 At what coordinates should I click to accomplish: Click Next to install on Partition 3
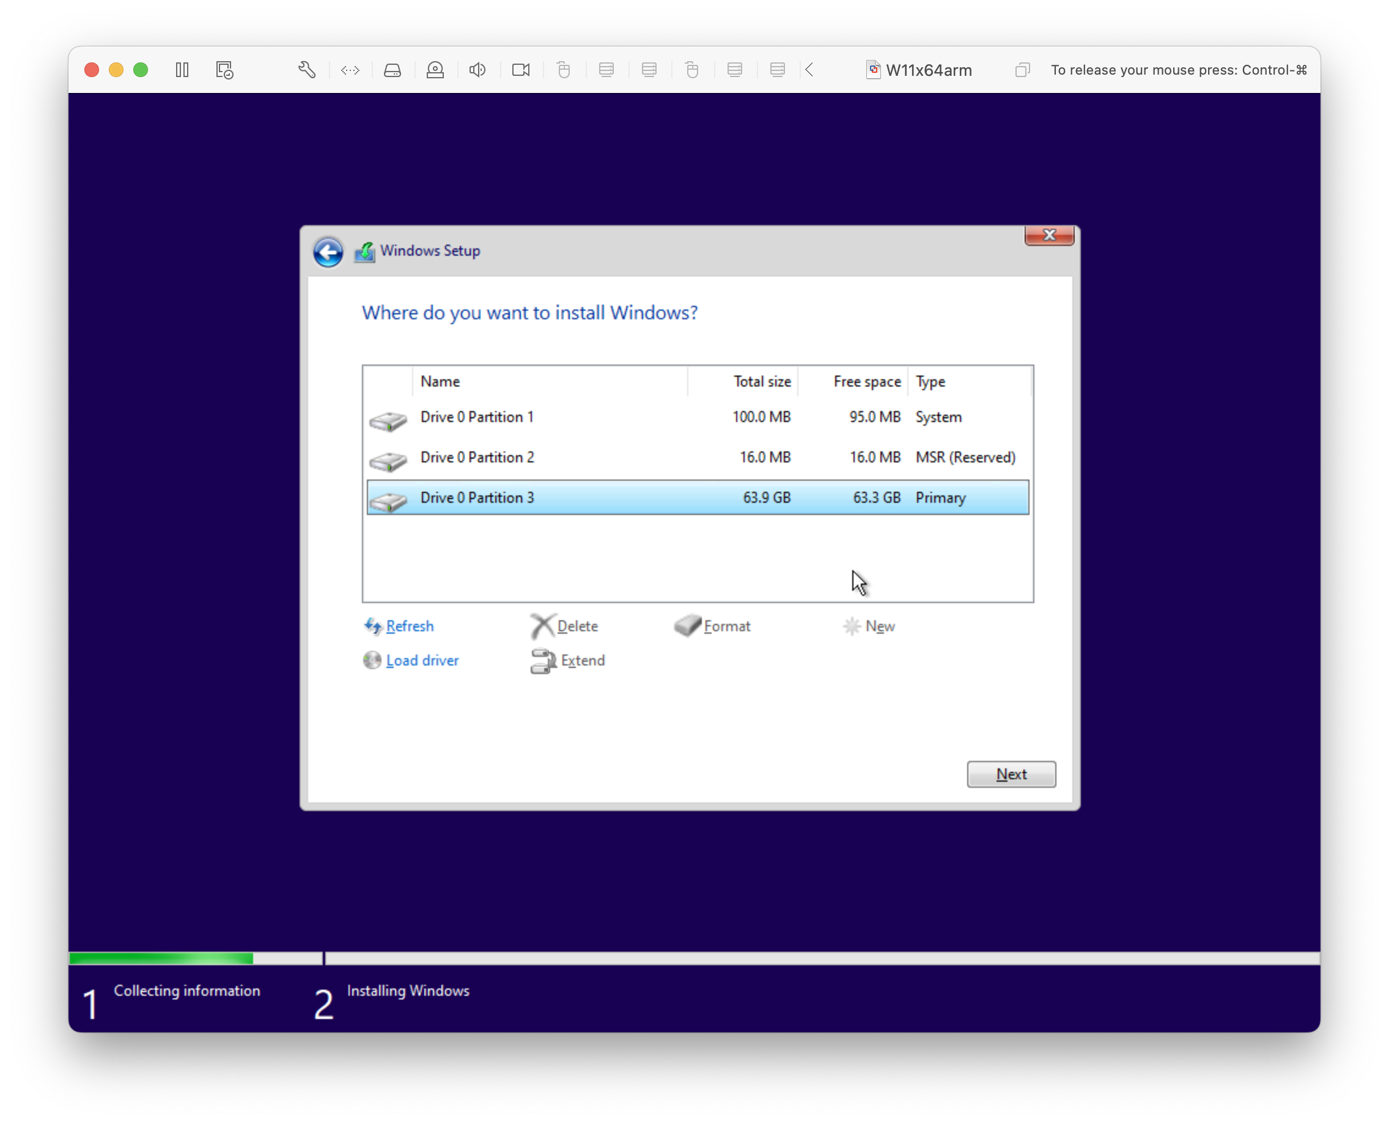1011,774
